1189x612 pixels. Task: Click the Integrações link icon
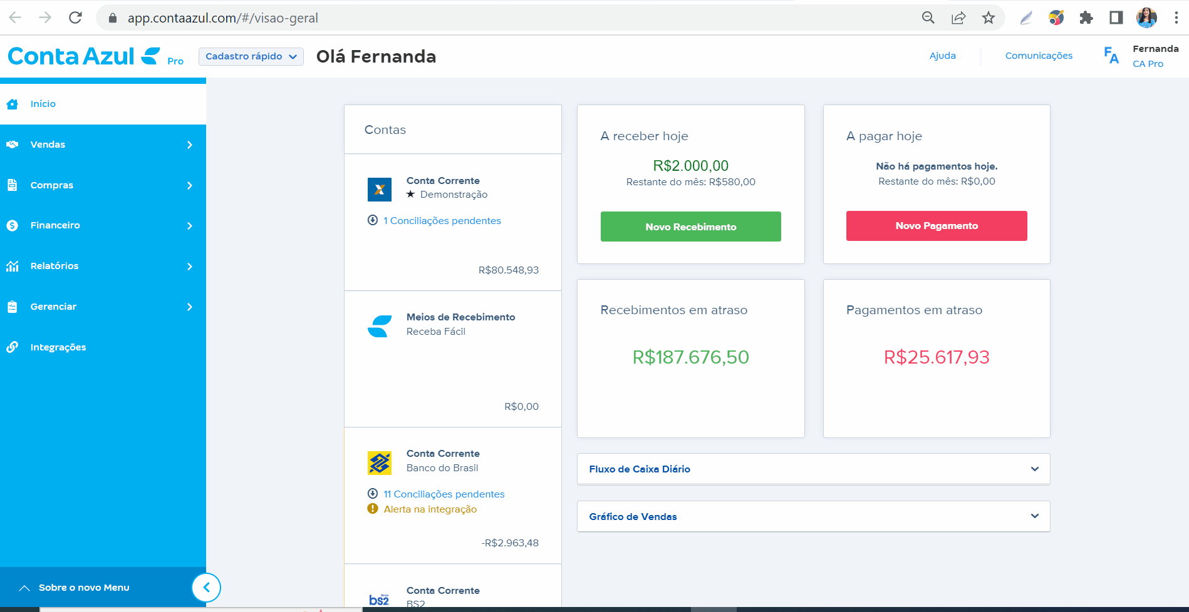click(13, 347)
